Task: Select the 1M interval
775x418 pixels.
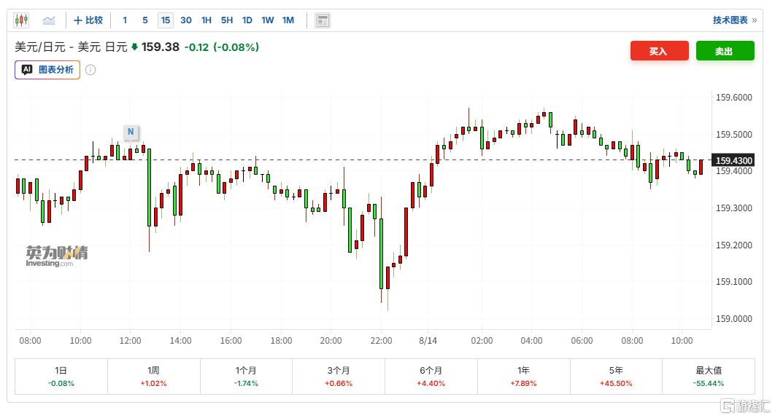Action: (x=288, y=20)
